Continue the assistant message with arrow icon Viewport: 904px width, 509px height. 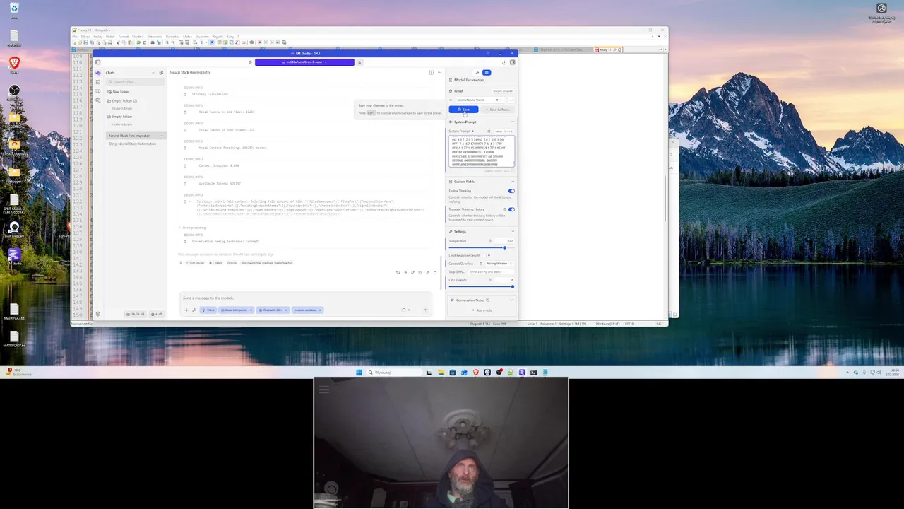[405, 272]
